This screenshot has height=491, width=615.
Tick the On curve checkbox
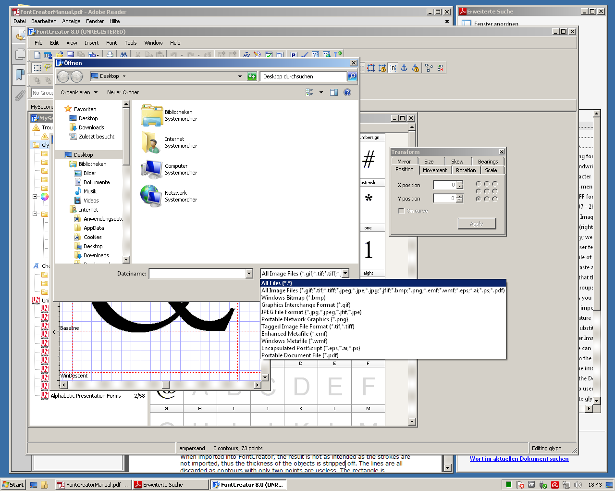click(x=401, y=211)
